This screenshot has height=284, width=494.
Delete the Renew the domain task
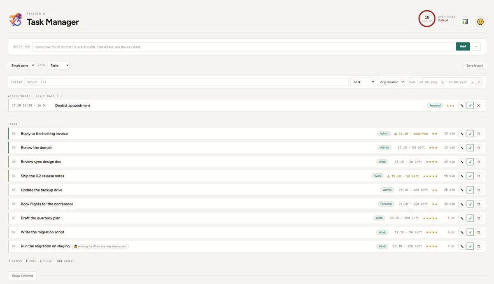click(x=478, y=148)
